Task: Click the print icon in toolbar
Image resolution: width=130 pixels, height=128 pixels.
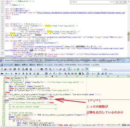Action: click(x=27, y=69)
